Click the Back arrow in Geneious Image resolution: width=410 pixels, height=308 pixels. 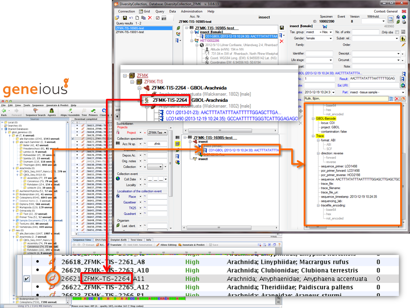click(x=4, y=111)
